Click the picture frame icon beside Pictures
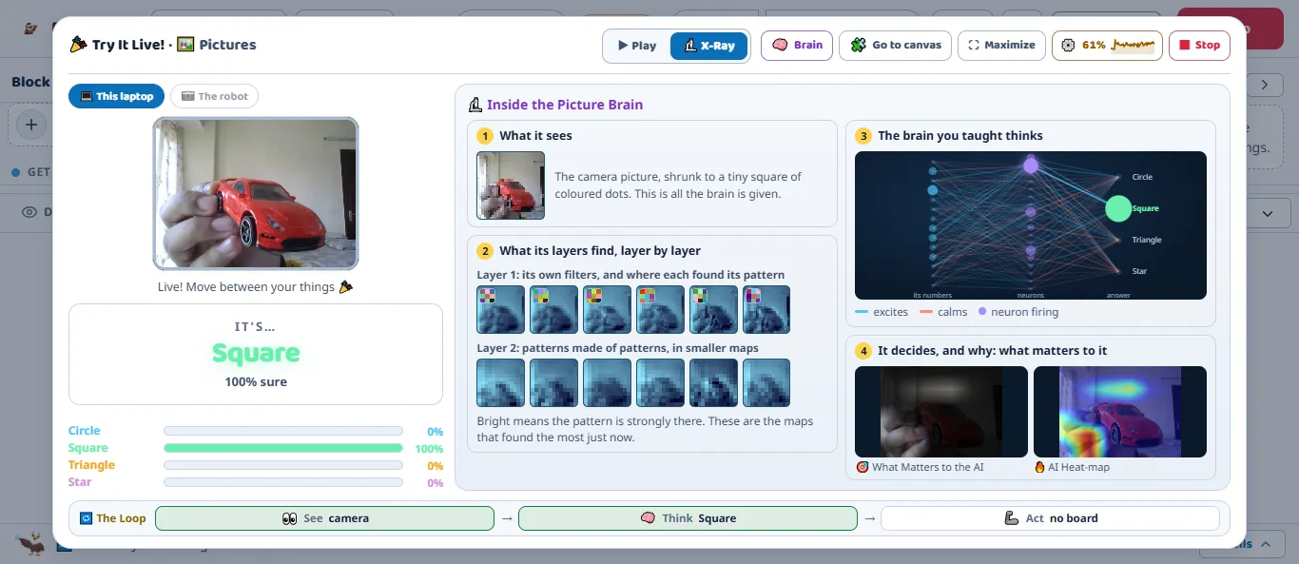The image size is (1299, 564). pos(185,45)
